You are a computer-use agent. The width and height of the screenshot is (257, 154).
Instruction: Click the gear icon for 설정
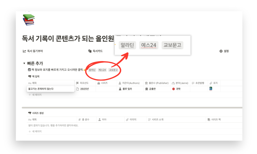point(221,51)
